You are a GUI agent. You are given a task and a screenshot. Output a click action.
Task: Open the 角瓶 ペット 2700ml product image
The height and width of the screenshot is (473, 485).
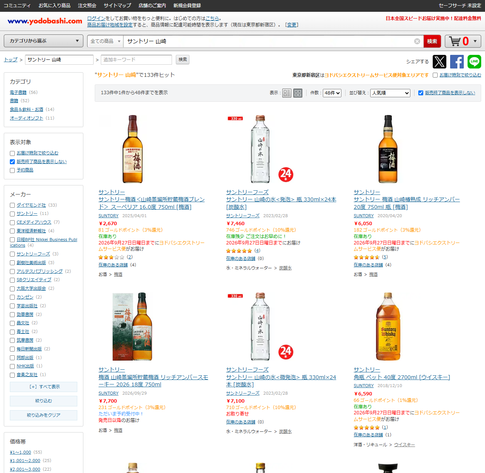pyautogui.click(x=388, y=326)
